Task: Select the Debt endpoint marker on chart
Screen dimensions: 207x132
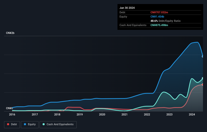Action: (x=203, y=85)
